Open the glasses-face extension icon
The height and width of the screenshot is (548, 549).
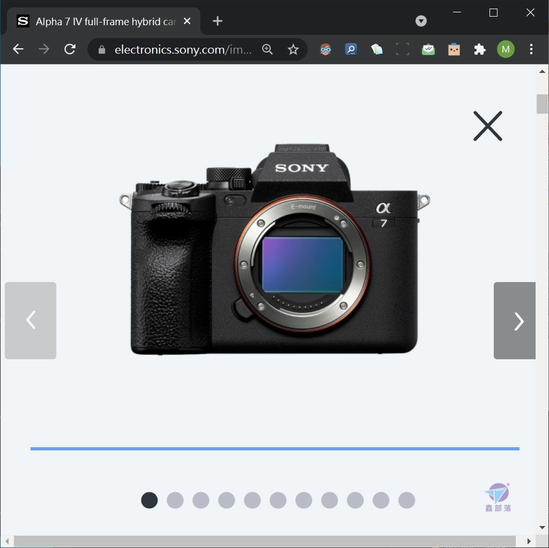(325, 49)
